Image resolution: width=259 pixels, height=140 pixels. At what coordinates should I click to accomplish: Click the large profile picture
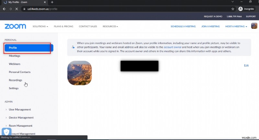pyautogui.click(x=80, y=73)
